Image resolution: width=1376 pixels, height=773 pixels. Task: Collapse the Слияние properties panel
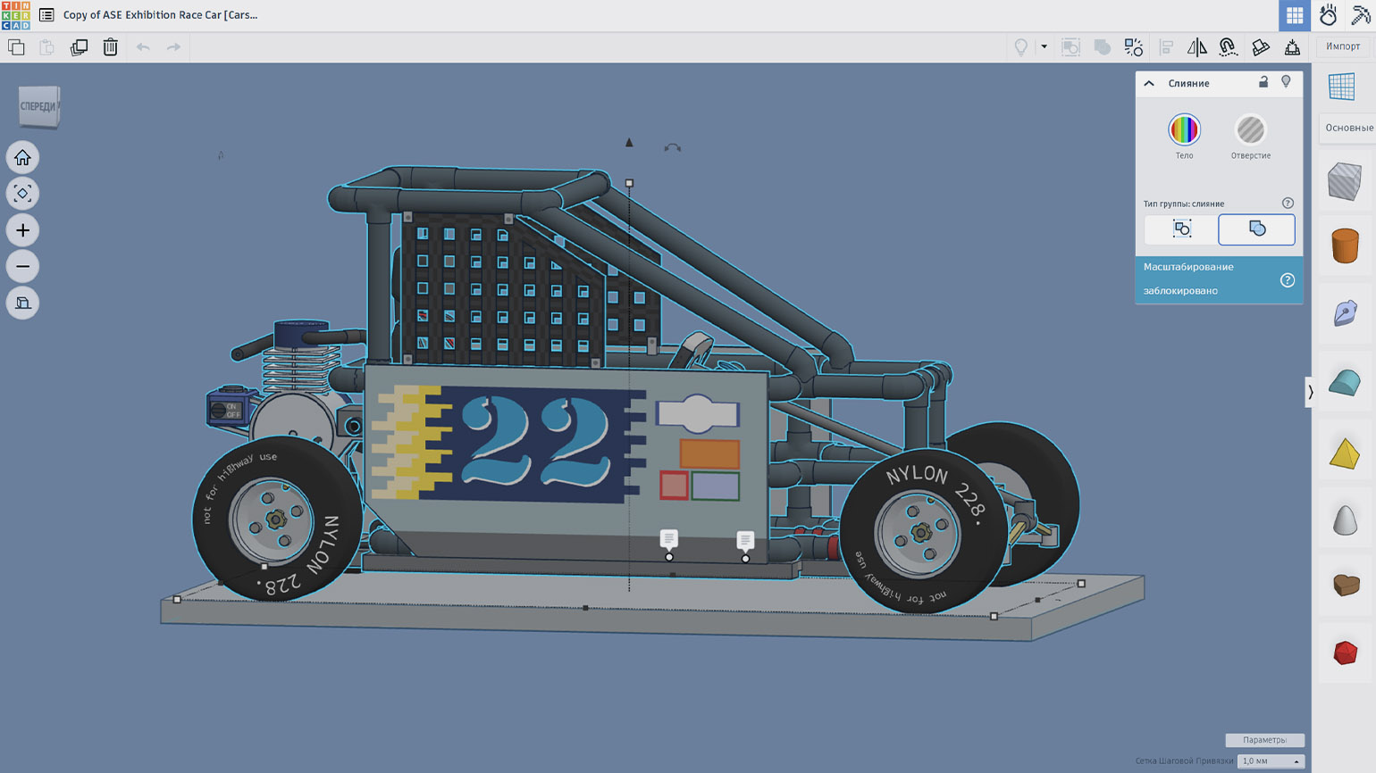click(1149, 83)
